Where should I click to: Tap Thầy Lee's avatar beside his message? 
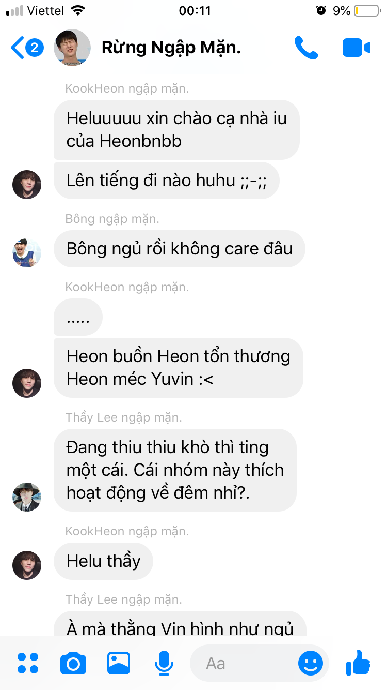27,497
